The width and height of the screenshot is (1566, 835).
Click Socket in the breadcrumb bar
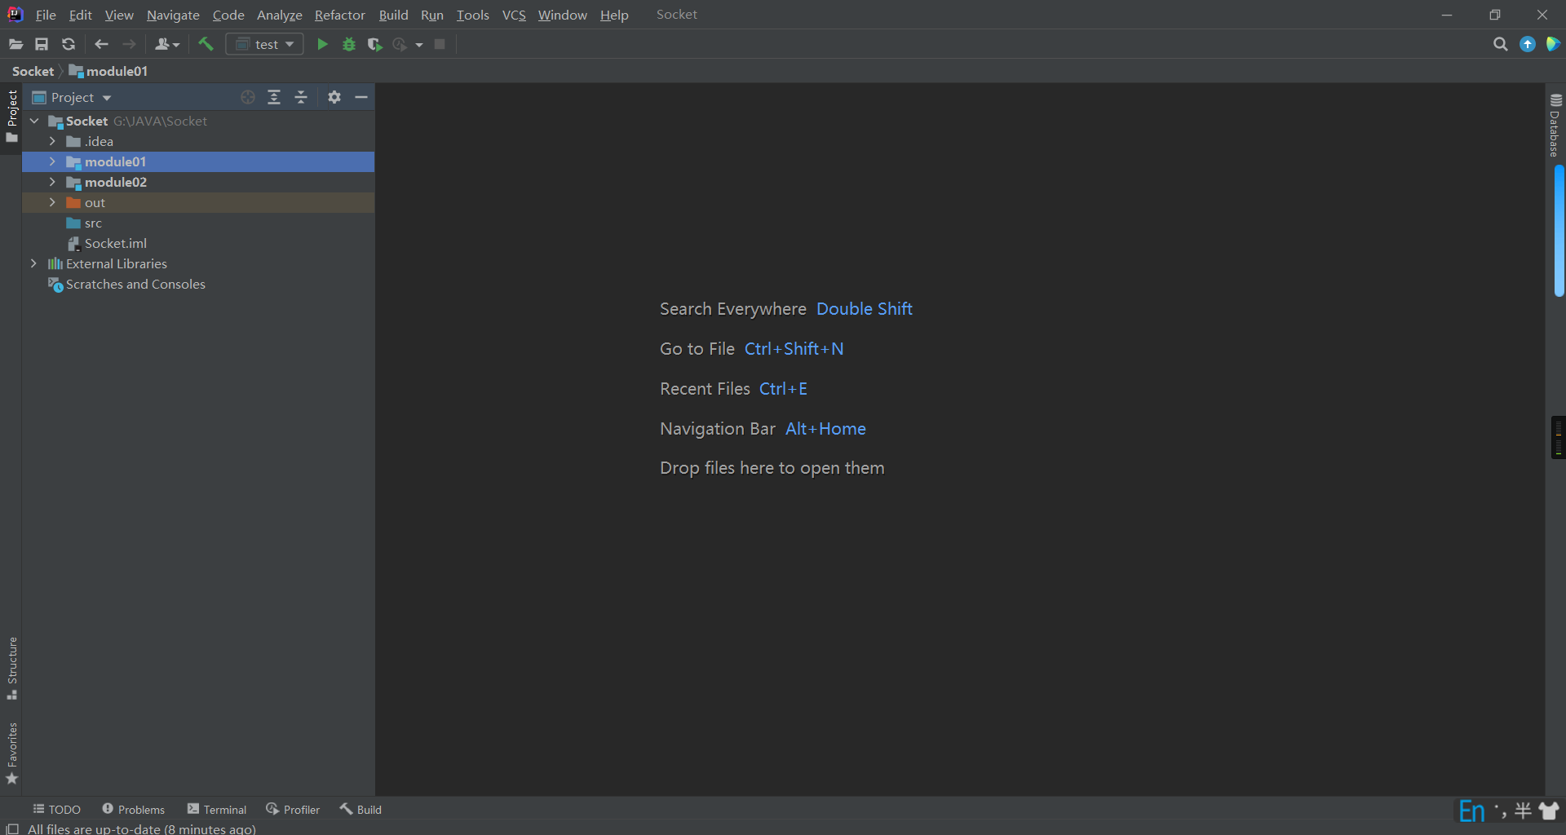33,71
